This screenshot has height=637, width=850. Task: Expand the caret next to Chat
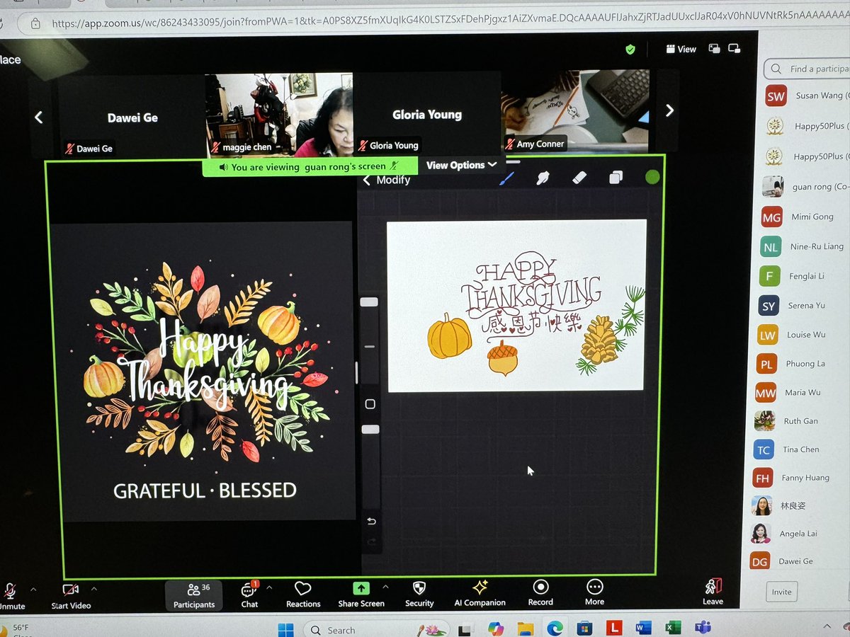pyautogui.click(x=270, y=587)
